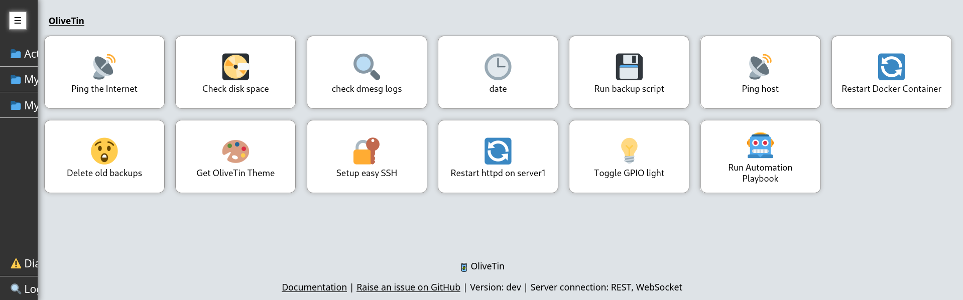The height and width of the screenshot is (300, 963).
Task: Toggle the GPIO light button
Action: coord(629,157)
